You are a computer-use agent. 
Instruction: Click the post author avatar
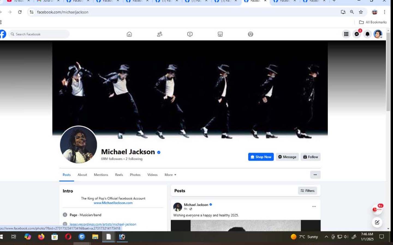[178, 207]
